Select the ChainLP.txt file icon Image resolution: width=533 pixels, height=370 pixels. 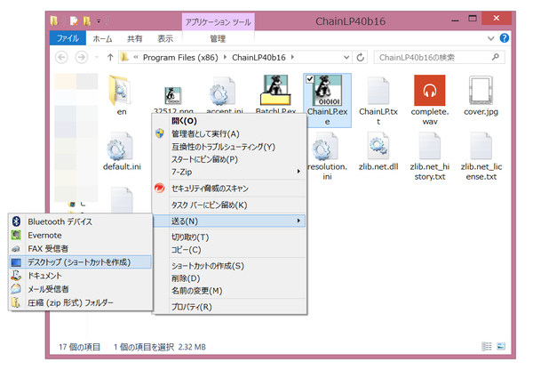378,91
